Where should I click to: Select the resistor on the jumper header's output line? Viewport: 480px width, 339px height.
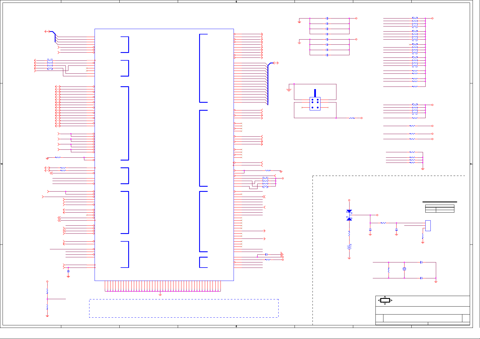pyautogui.click(x=352, y=118)
